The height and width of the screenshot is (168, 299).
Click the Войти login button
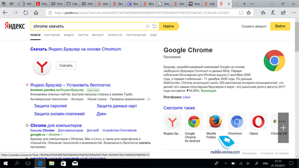280,26
